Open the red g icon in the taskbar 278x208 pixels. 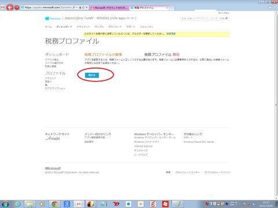(153, 204)
